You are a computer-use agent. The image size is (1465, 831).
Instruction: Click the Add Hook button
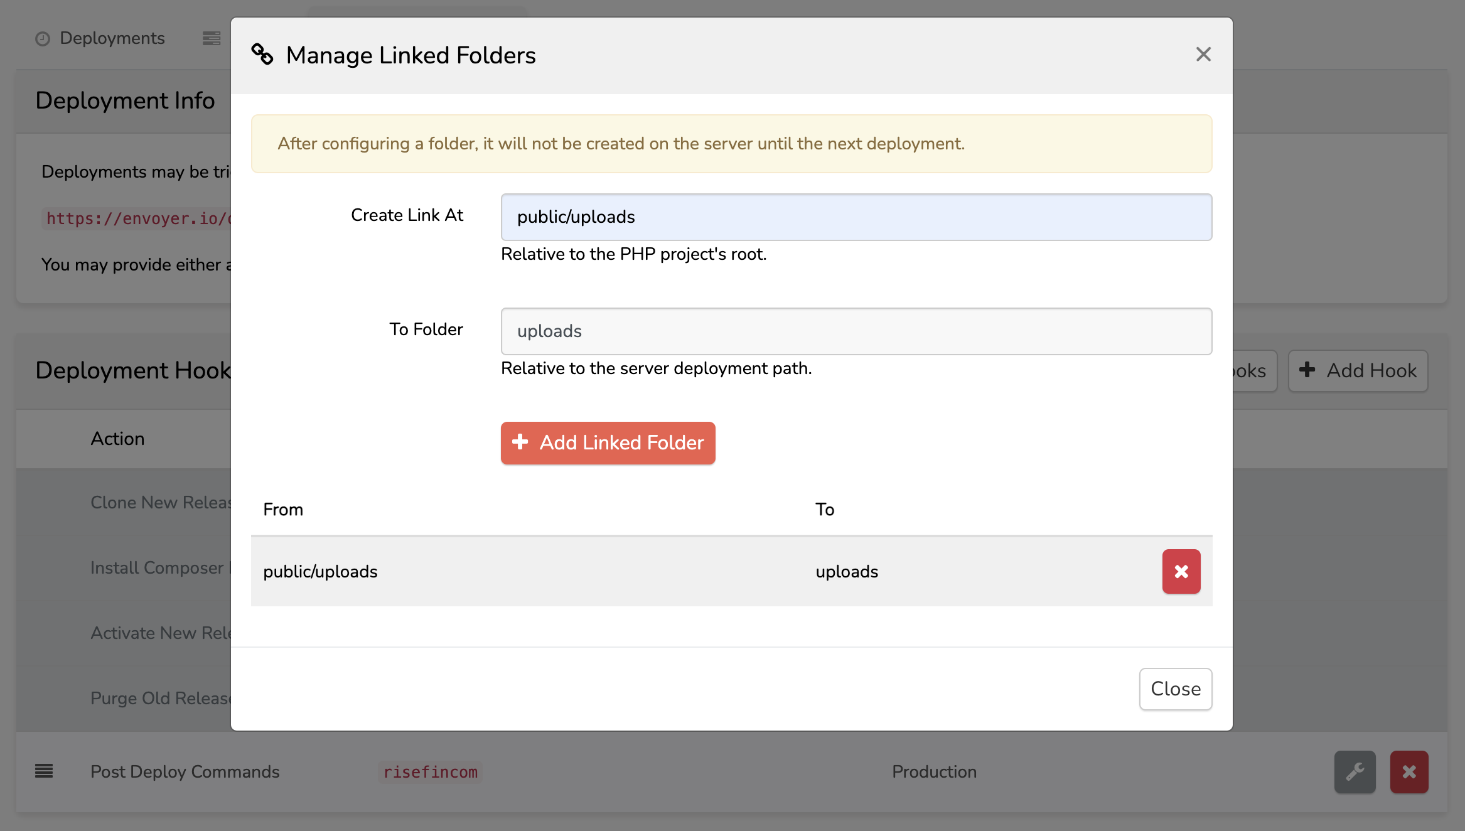[1358, 370]
